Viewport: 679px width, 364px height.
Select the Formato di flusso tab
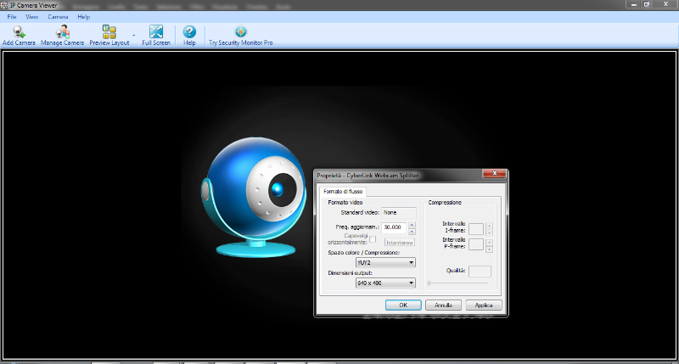click(342, 192)
